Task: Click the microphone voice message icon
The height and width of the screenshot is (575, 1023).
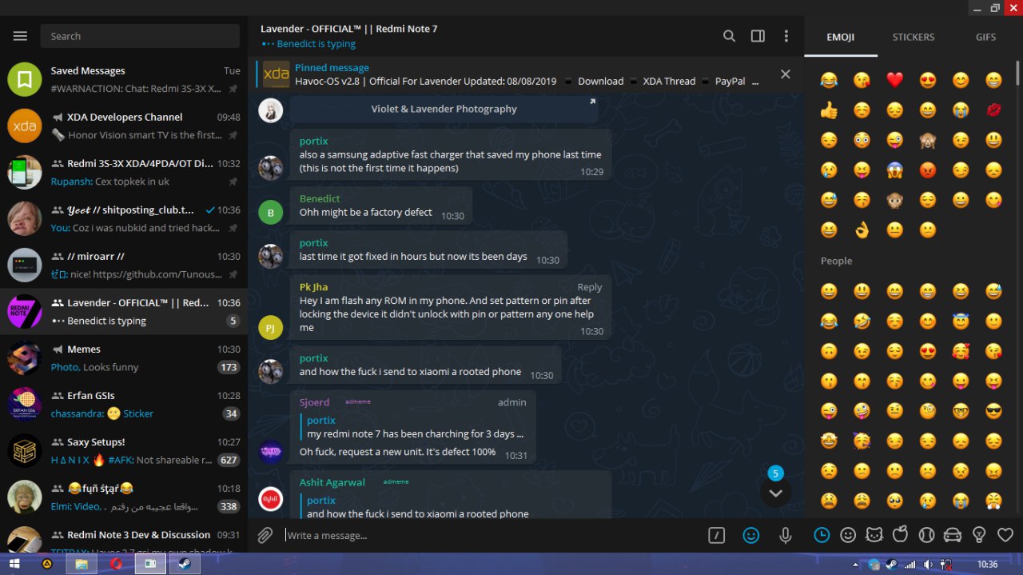Action: 786,536
